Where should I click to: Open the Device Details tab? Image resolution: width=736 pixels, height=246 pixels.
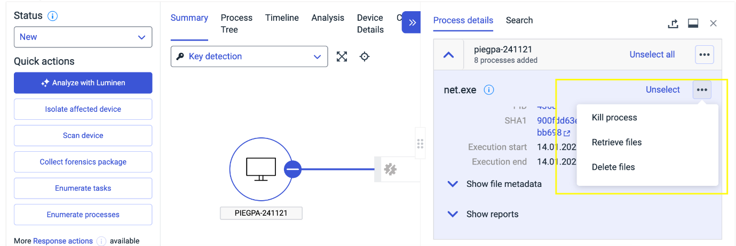point(370,24)
